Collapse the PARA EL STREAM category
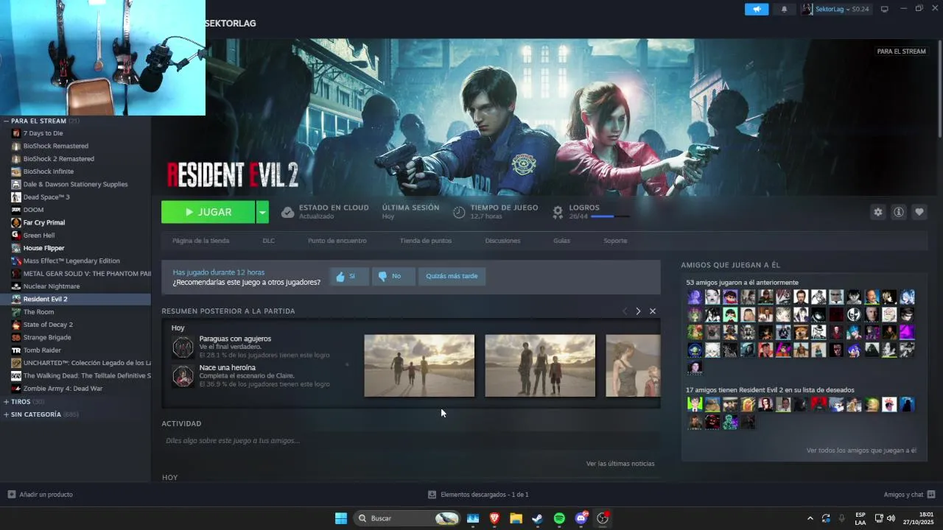 6,121
